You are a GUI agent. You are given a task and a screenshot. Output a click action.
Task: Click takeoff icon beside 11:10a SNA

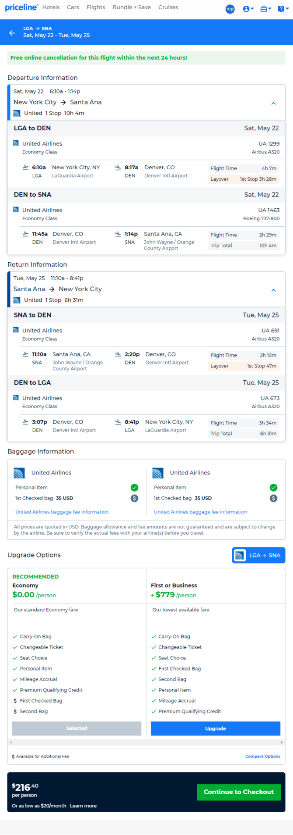tap(26, 354)
